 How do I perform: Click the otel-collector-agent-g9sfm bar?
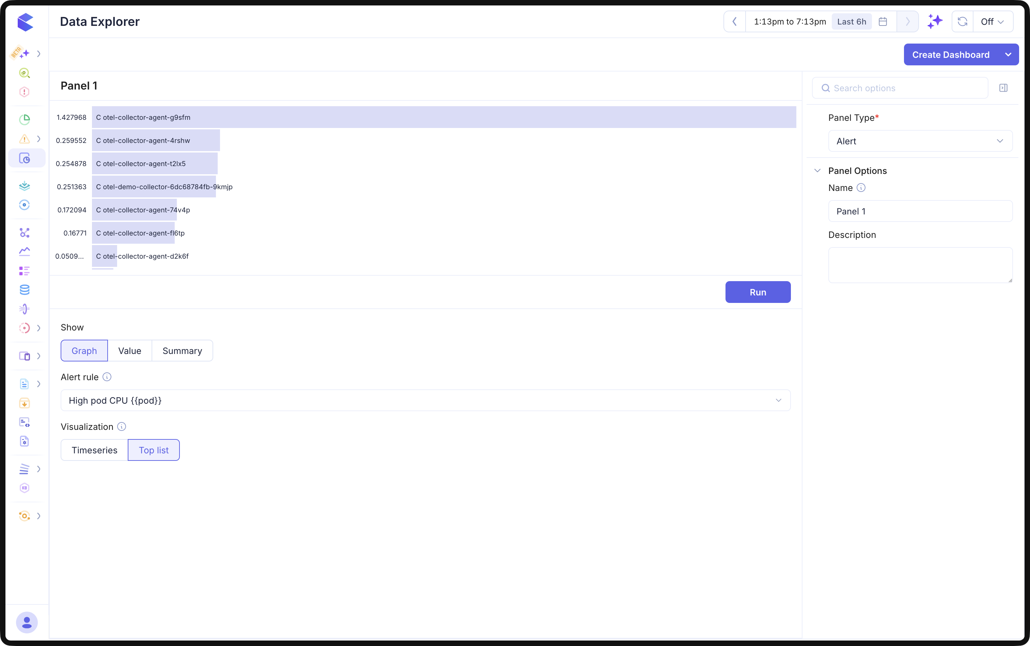pyautogui.click(x=444, y=117)
